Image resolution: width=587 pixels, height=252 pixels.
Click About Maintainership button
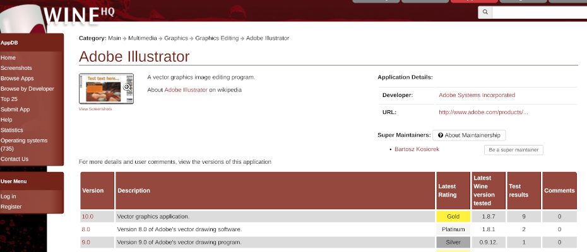469,135
